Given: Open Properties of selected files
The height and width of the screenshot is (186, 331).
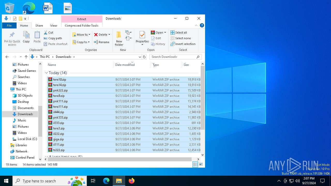Looking at the screenshot, I should 142,38.
